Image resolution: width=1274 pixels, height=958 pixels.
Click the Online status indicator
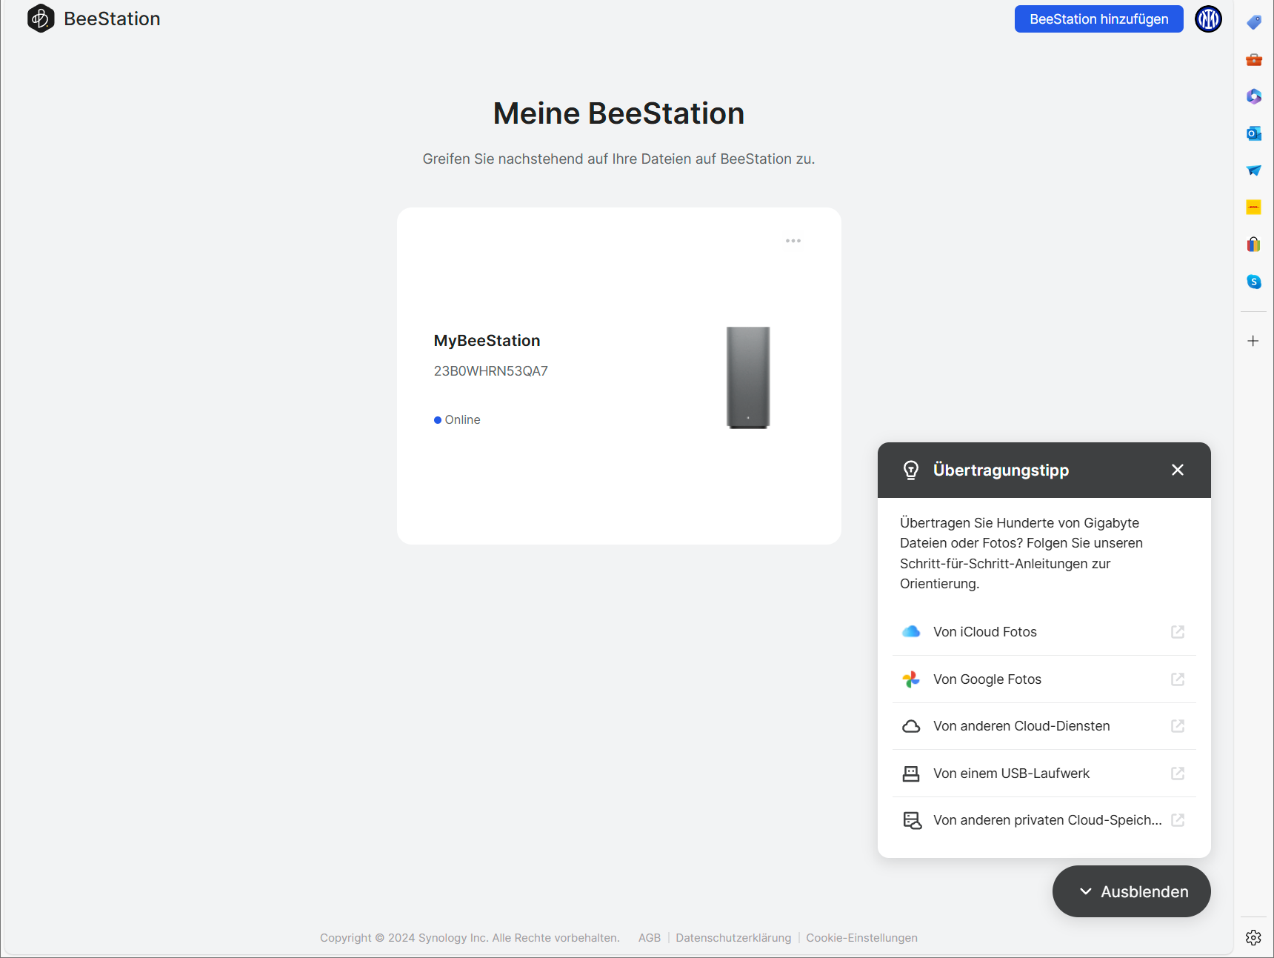pyautogui.click(x=457, y=420)
